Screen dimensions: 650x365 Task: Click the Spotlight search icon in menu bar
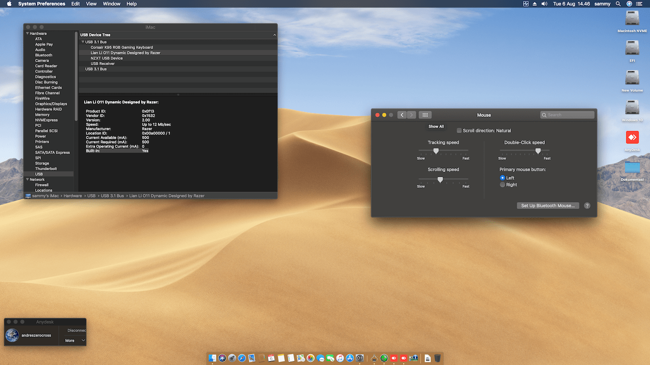[618, 4]
